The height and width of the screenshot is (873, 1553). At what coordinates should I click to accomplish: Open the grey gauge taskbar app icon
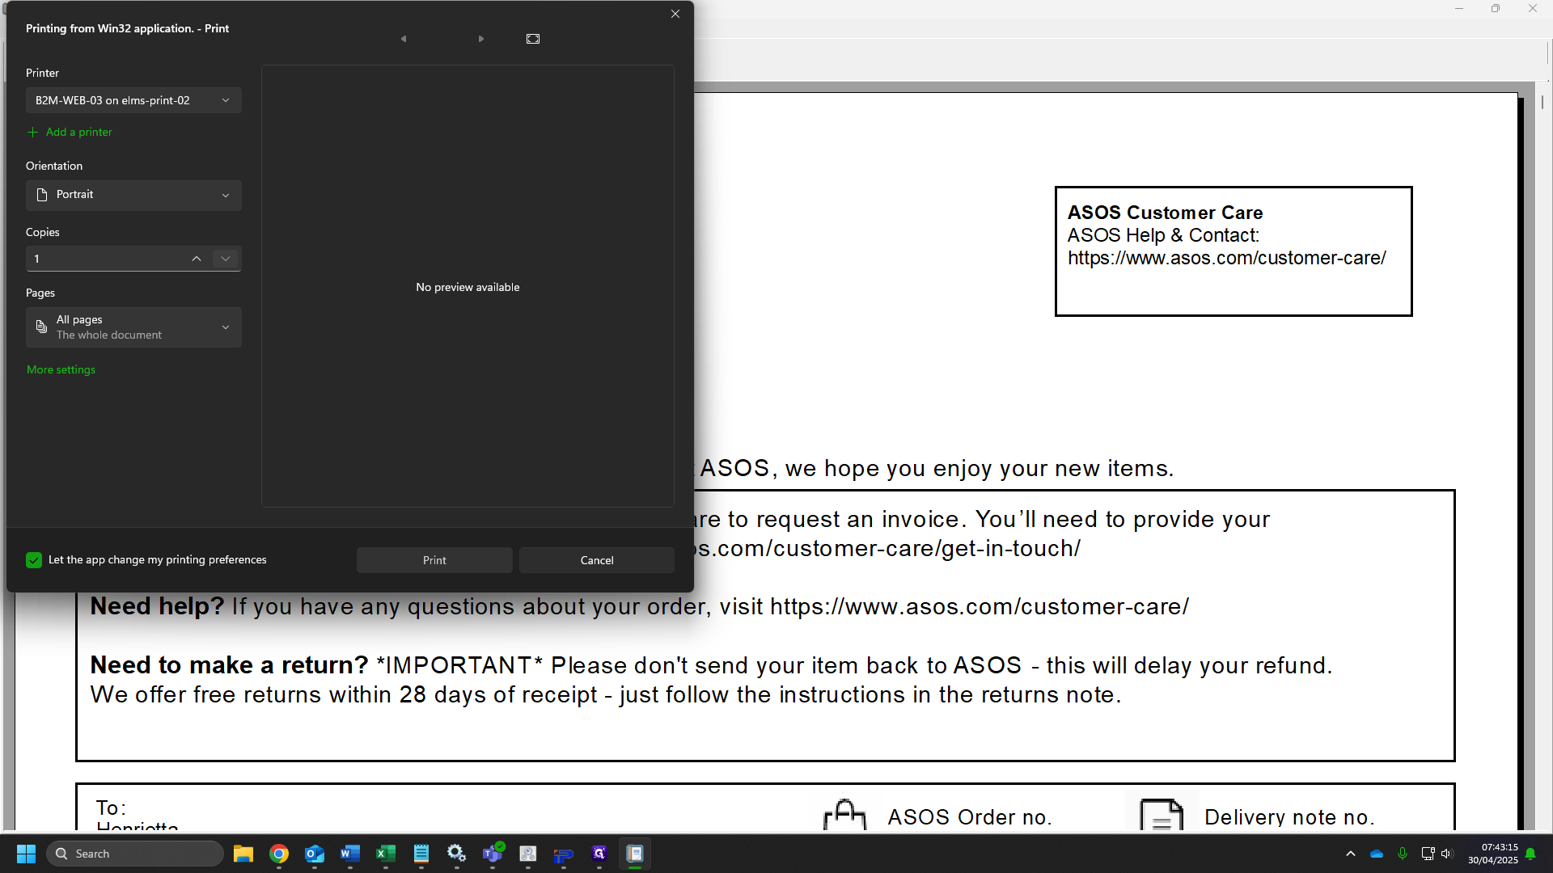tap(528, 854)
